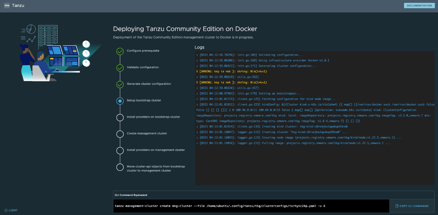The height and width of the screenshot is (215, 438).
Task: Click the Validate configuration checkmark icon
Action: pos(120,68)
